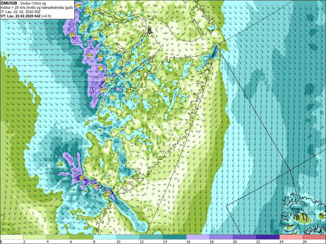Viewport: 326px width, 244px height.
Task: Click the legend scale number 0
Action: (x=1, y=242)
